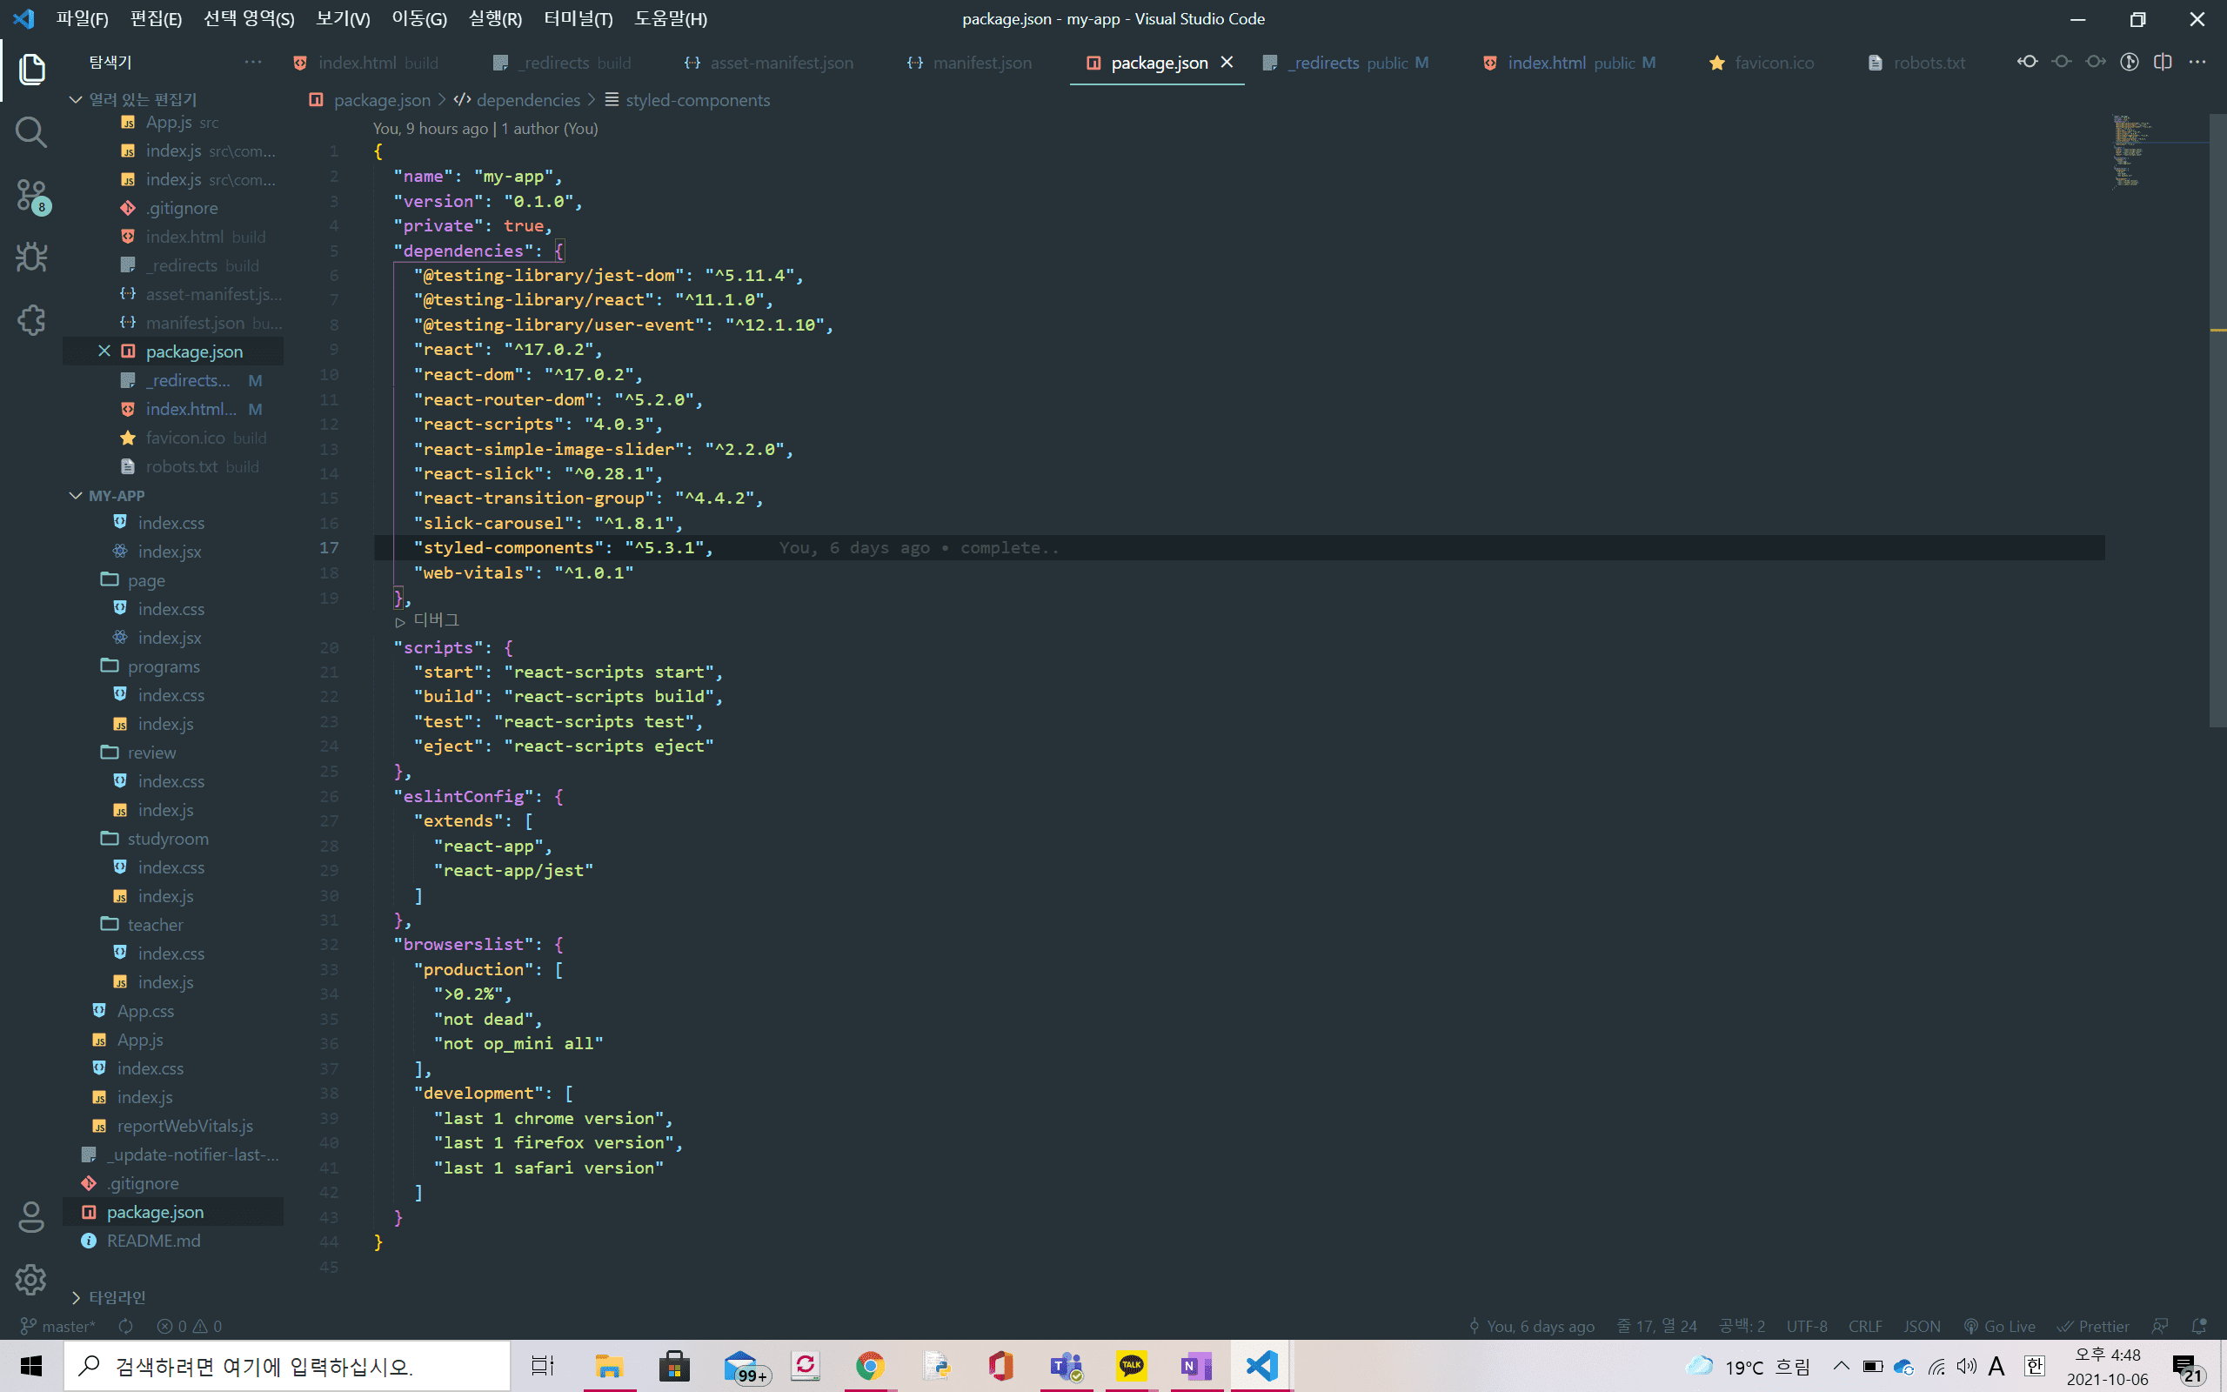Click the 디버그 code lens above scripts
2227x1392 pixels.
coord(428,620)
